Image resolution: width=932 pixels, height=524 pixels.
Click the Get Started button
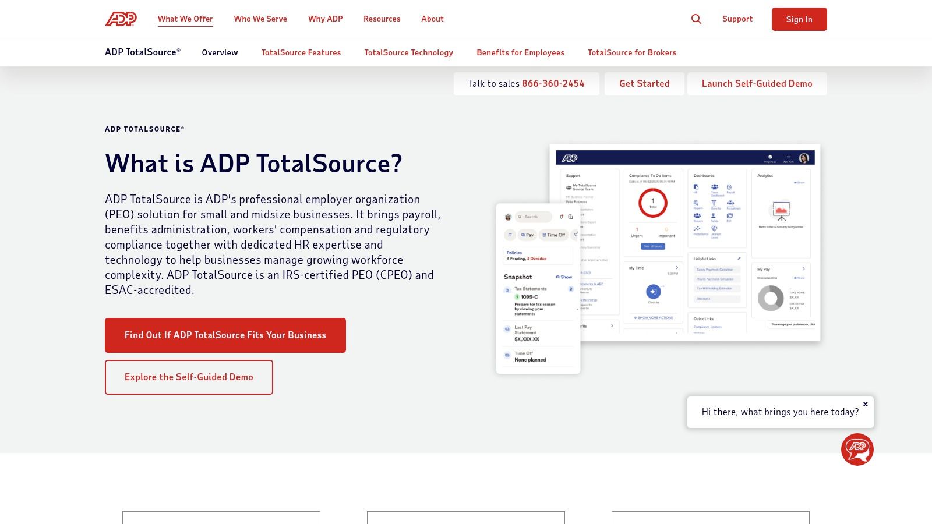pyautogui.click(x=644, y=84)
